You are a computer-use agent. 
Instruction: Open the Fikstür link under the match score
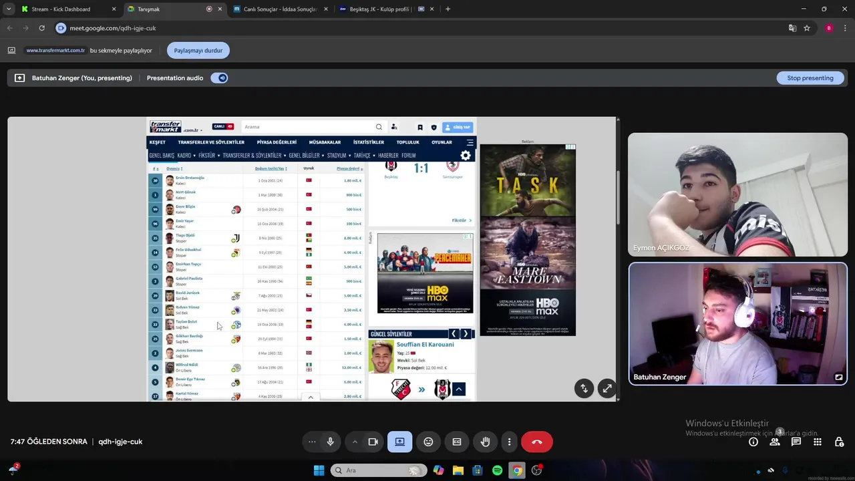(462, 220)
